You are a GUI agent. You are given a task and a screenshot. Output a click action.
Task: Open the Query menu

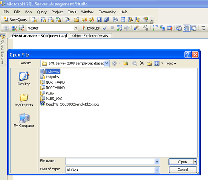pos(42,12)
